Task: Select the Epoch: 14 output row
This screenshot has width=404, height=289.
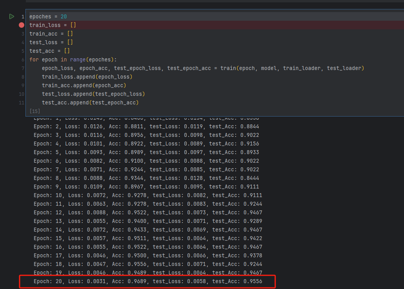Action: coord(148,230)
